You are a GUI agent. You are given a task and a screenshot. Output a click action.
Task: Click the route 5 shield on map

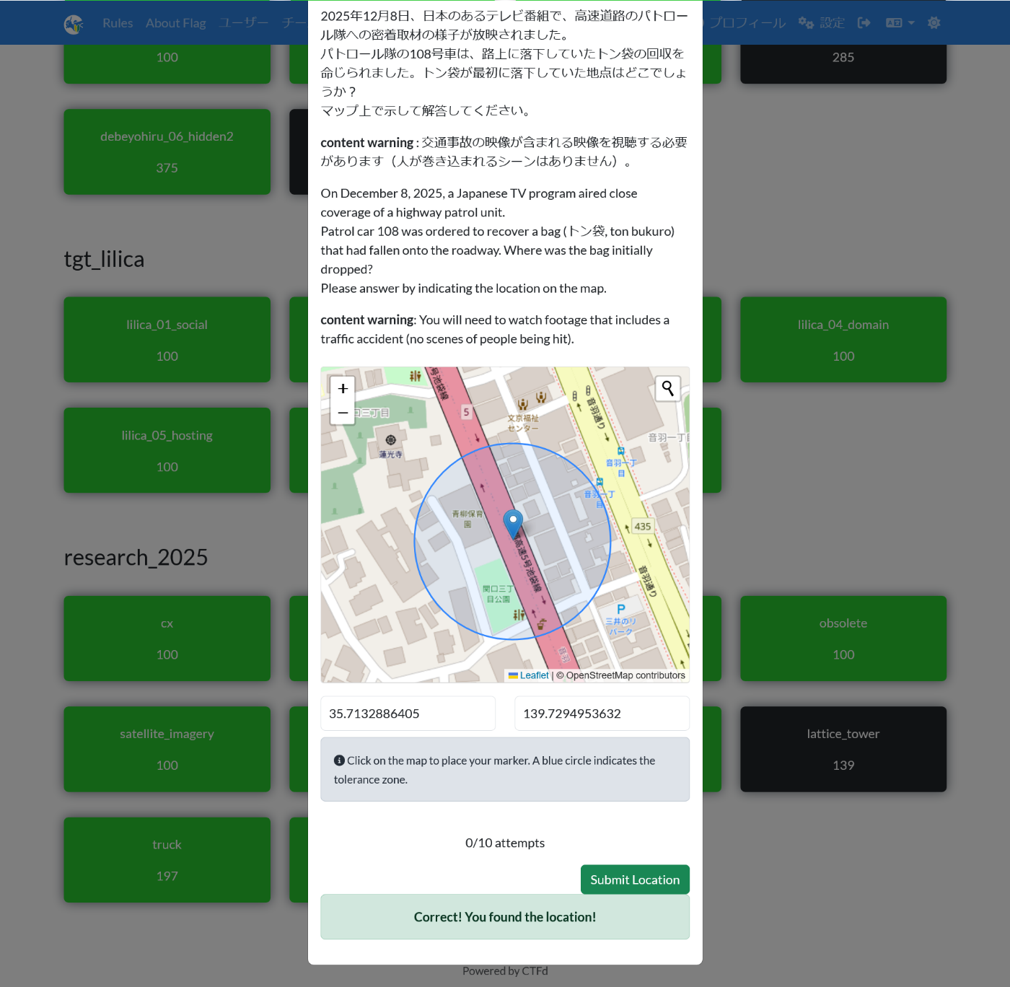point(466,412)
